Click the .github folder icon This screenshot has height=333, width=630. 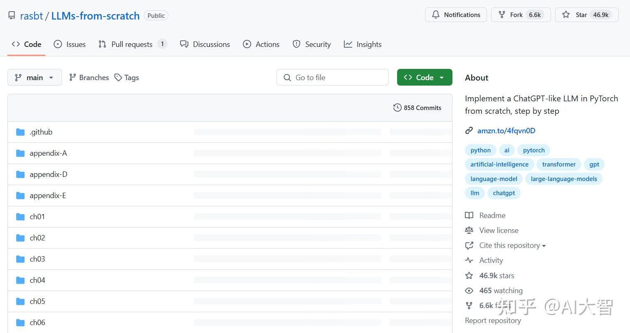(x=20, y=132)
